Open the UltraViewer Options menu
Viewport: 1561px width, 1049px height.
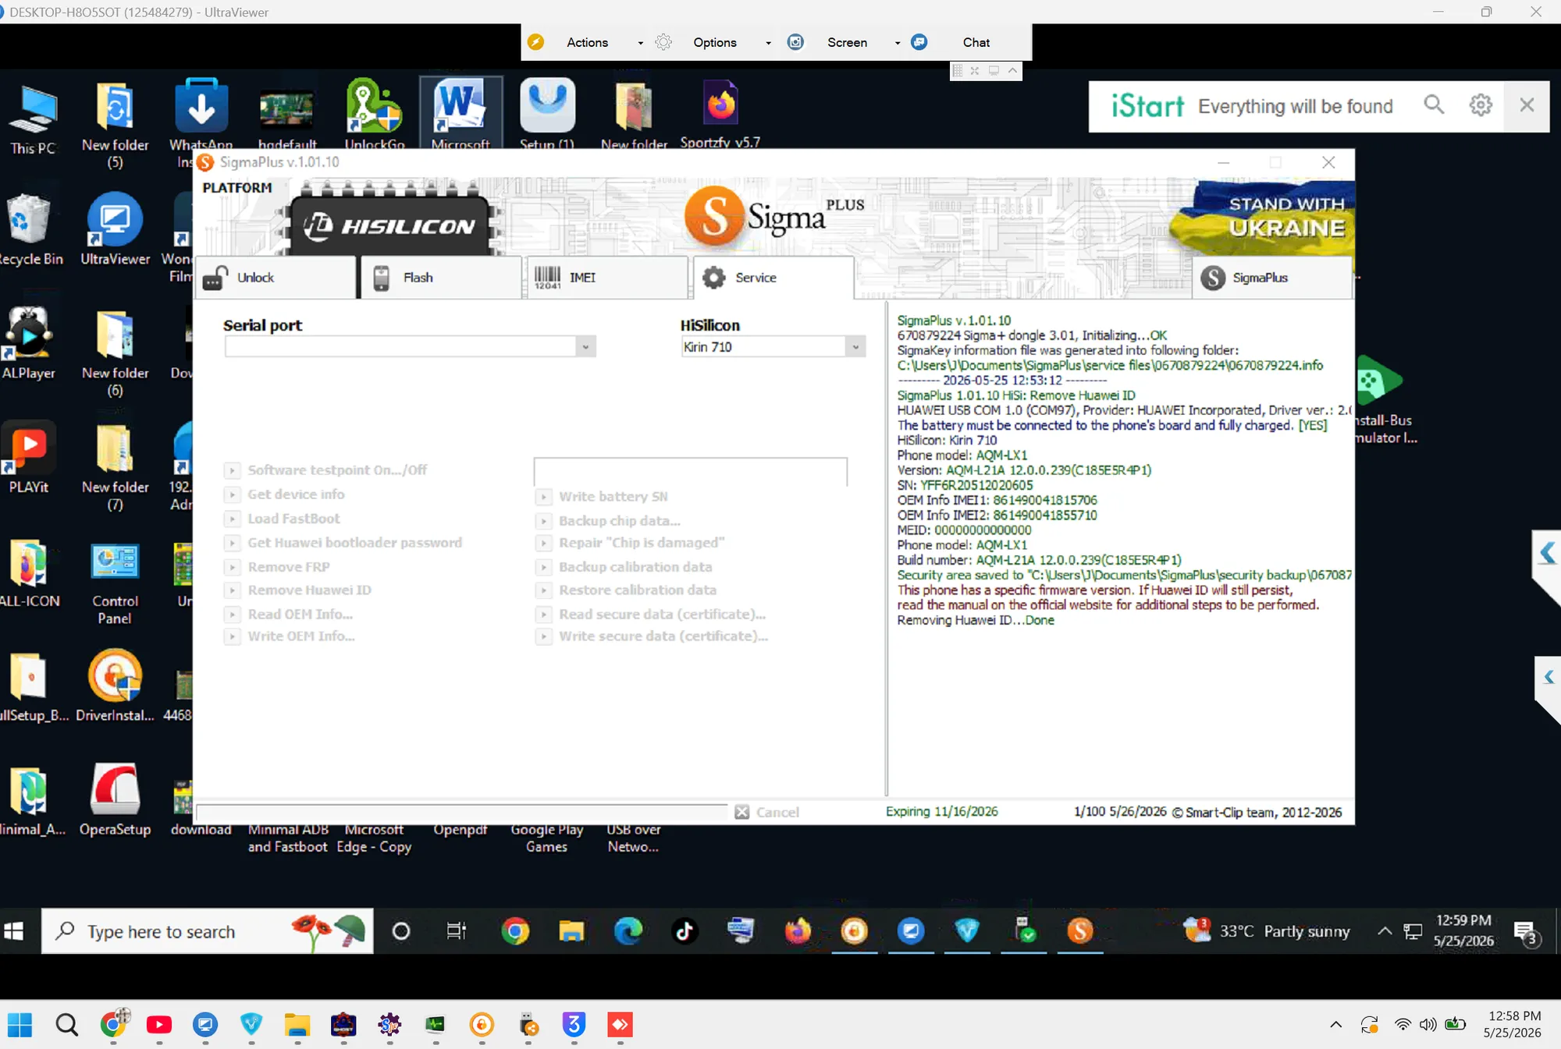pos(714,42)
